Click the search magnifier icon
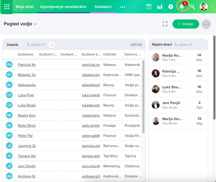 click(192, 7)
